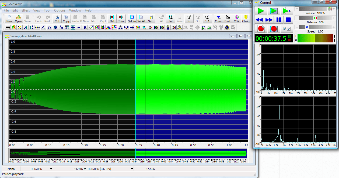
Task: Expand the length 1:06.036 dropdown arrow
Action: (51, 169)
